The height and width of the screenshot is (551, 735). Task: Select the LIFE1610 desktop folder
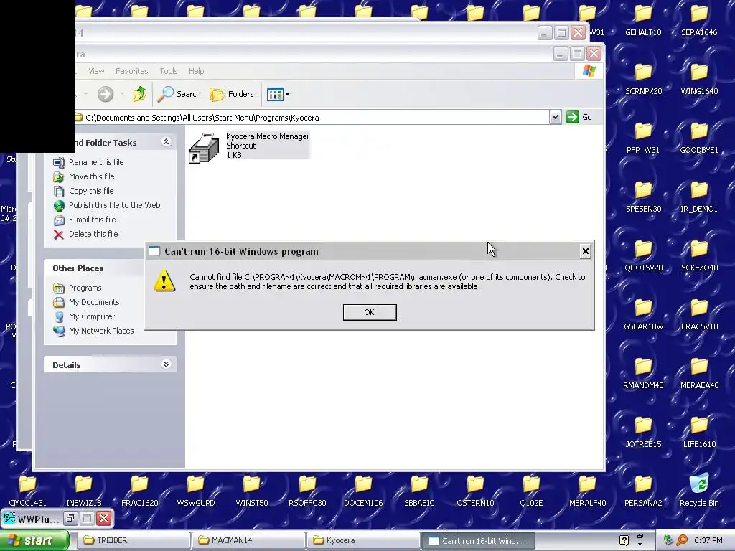tap(699, 431)
